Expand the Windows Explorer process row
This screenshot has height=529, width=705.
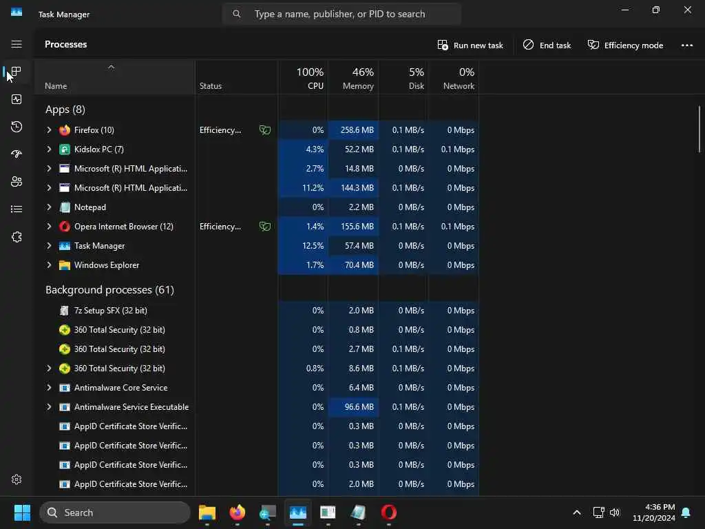pos(49,265)
